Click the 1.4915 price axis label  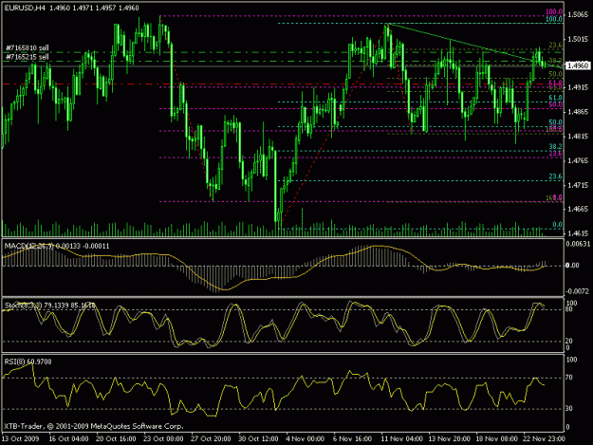[x=578, y=87]
